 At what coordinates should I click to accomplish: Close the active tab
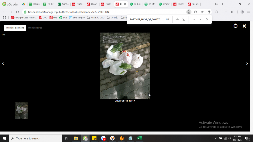click(125, 4)
